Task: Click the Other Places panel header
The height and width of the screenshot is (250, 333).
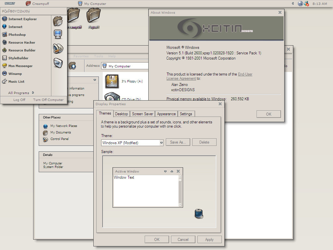Action: point(66,117)
